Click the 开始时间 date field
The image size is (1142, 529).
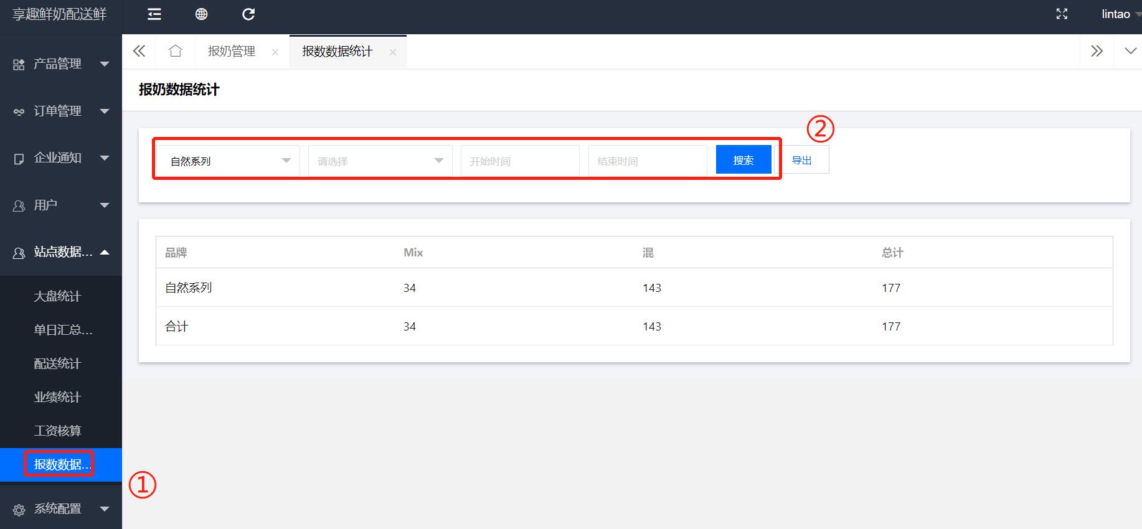(x=519, y=161)
